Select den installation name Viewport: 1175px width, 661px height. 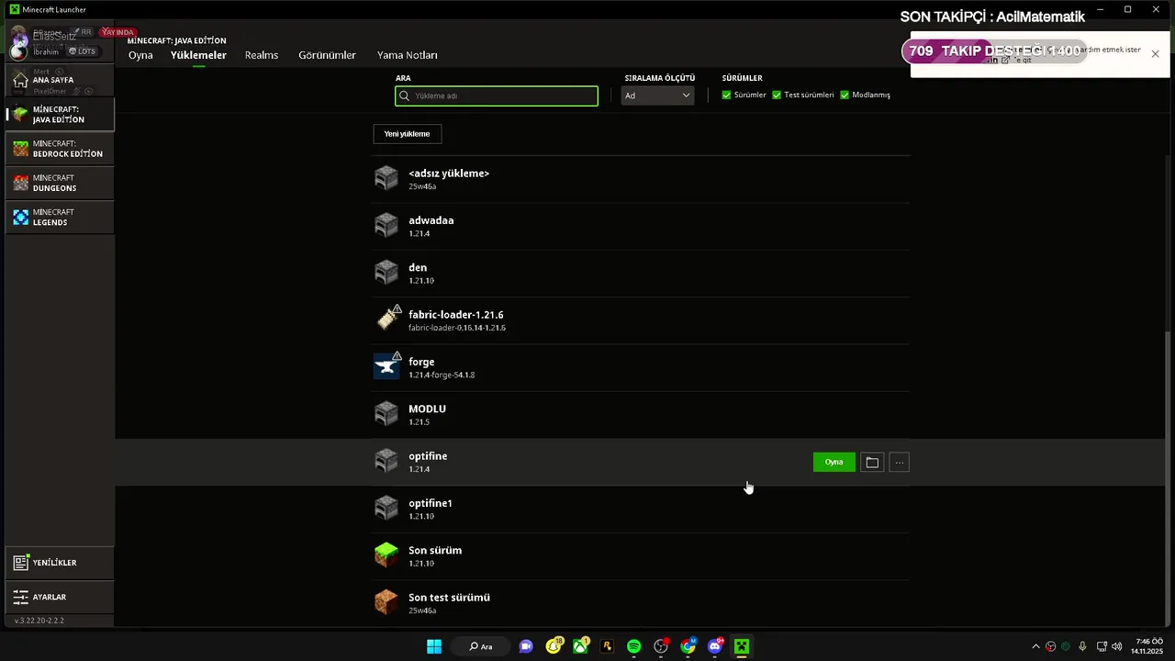(418, 267)
